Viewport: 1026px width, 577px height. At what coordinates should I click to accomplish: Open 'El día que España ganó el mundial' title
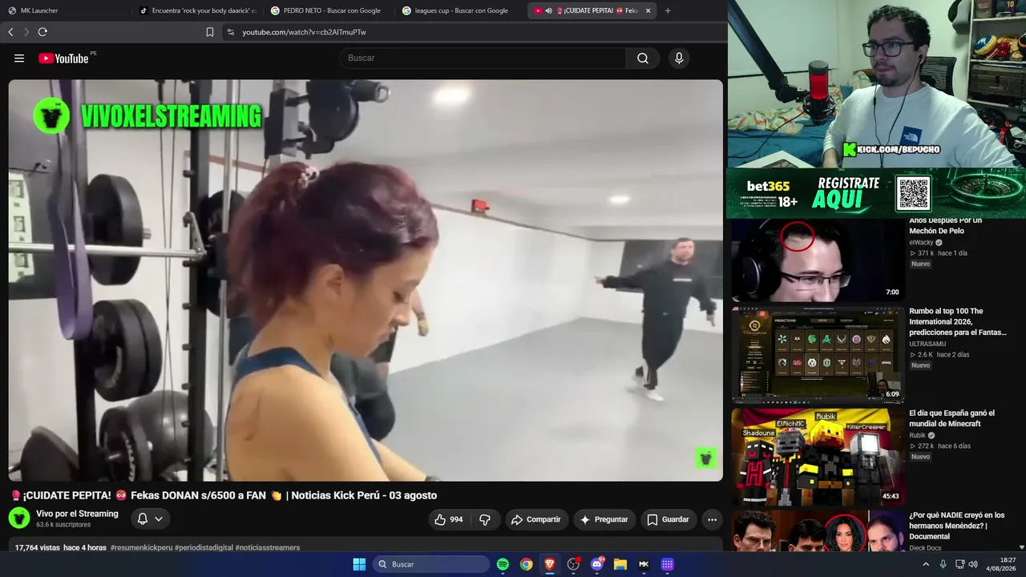[x=951, y=418]
